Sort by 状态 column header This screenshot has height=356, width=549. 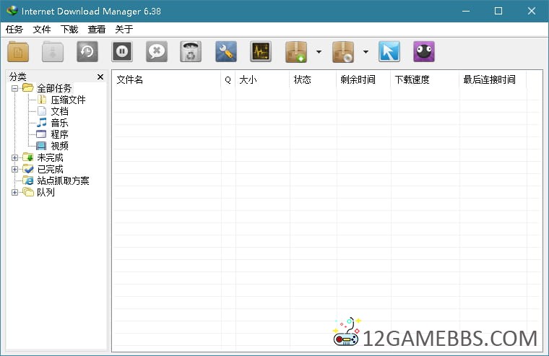(x=313, y=80)
